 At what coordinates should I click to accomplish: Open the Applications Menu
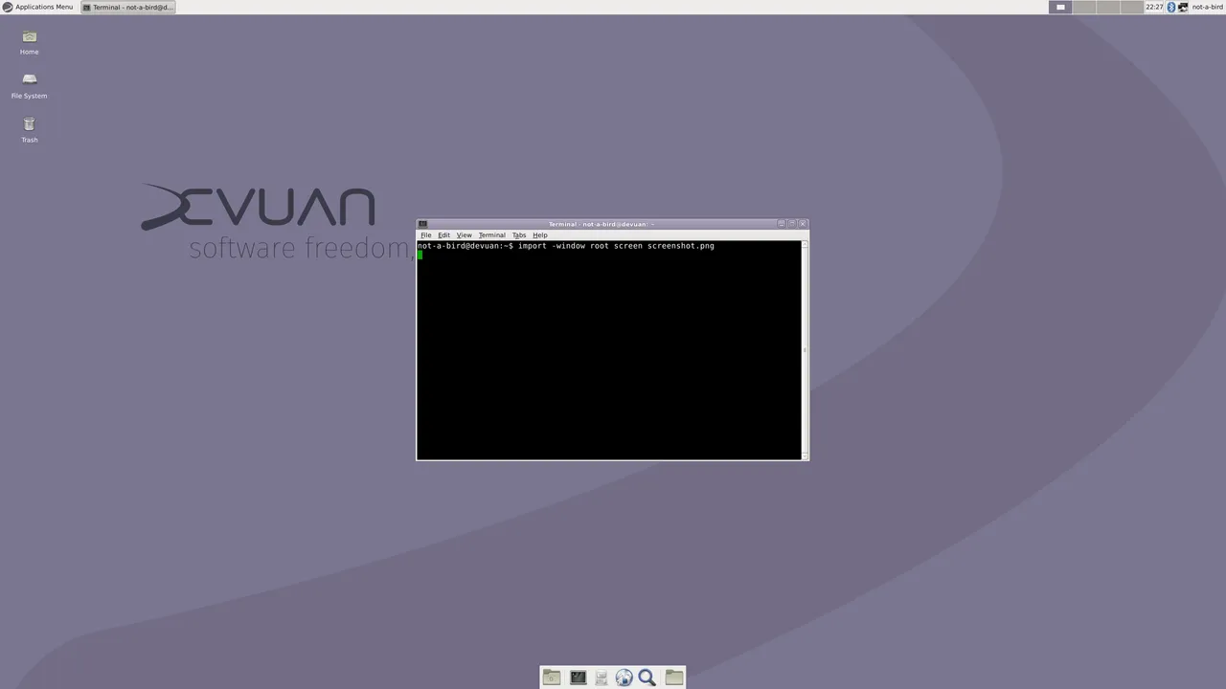tap(37, 7)
